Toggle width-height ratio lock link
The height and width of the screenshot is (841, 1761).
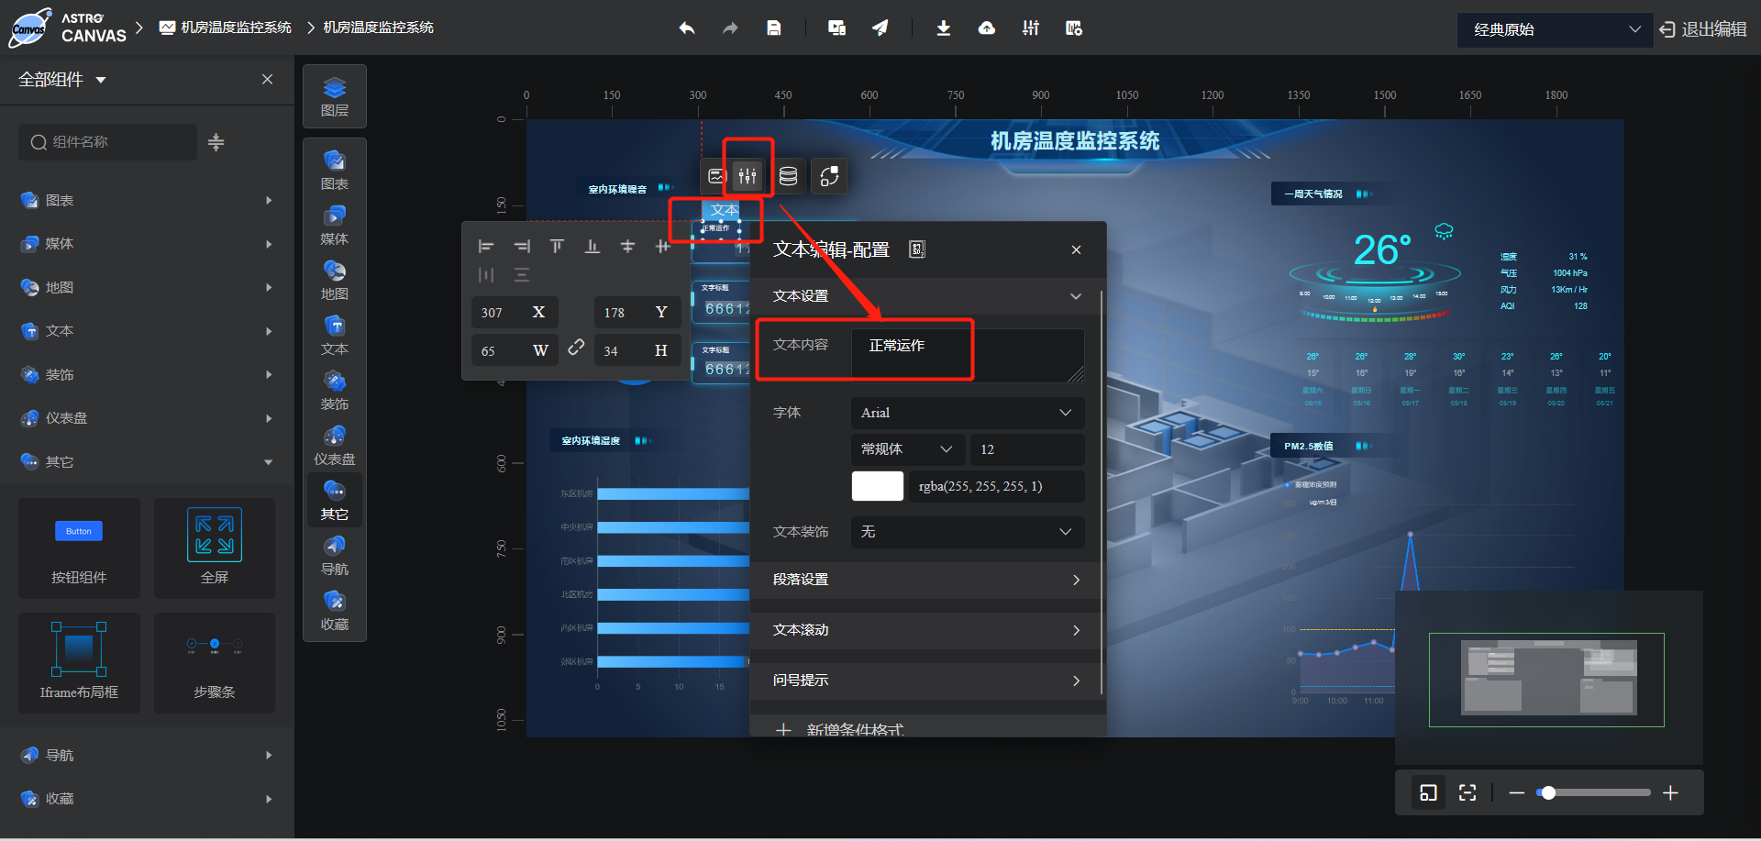[576, 348]
